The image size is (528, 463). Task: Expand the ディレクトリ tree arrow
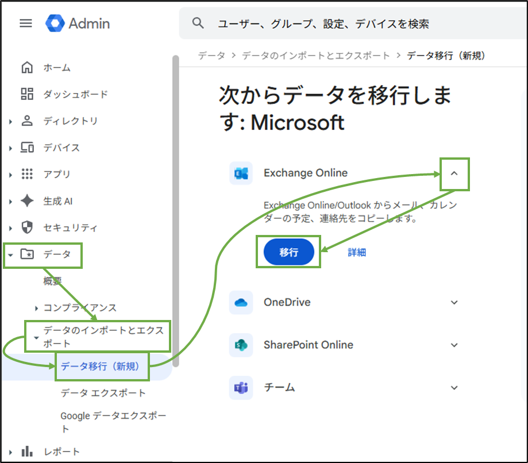pos(10,122)
